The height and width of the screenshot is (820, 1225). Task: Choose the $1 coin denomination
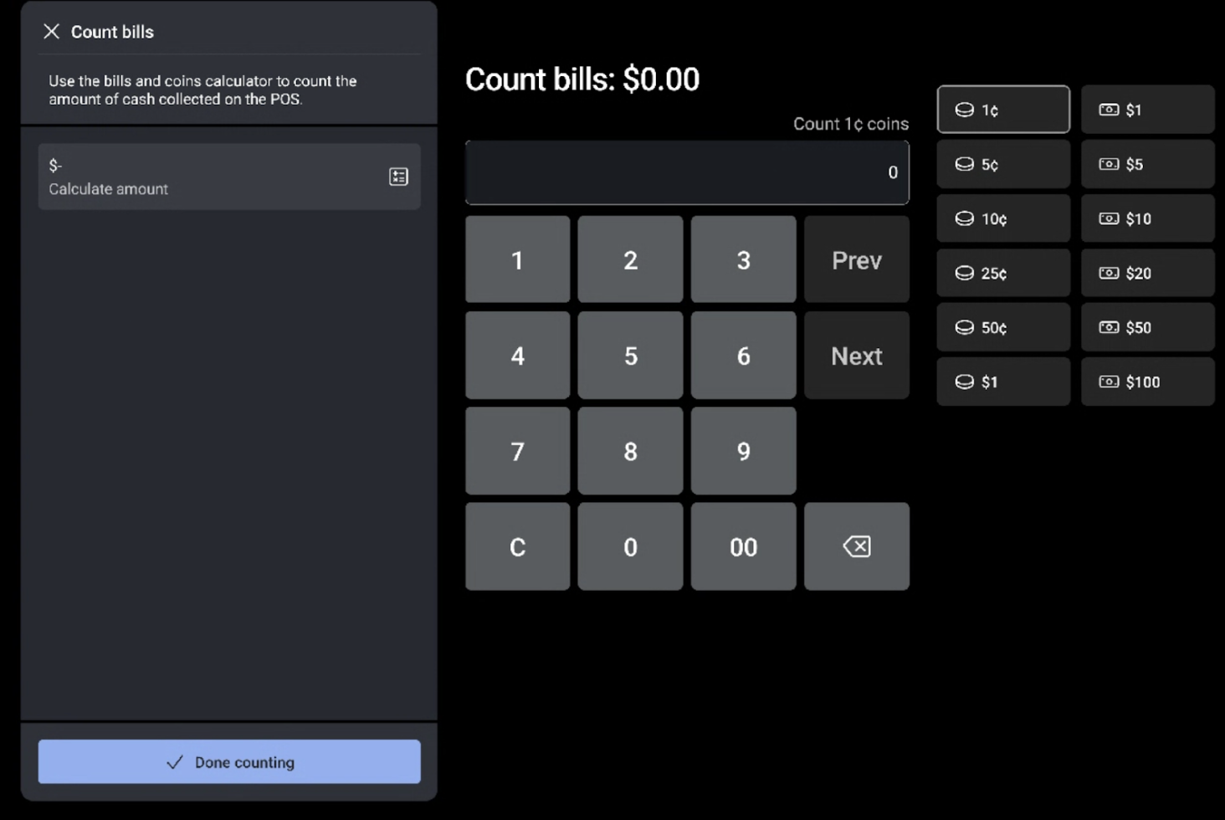pyautogui.click(x=1002, y=382)
